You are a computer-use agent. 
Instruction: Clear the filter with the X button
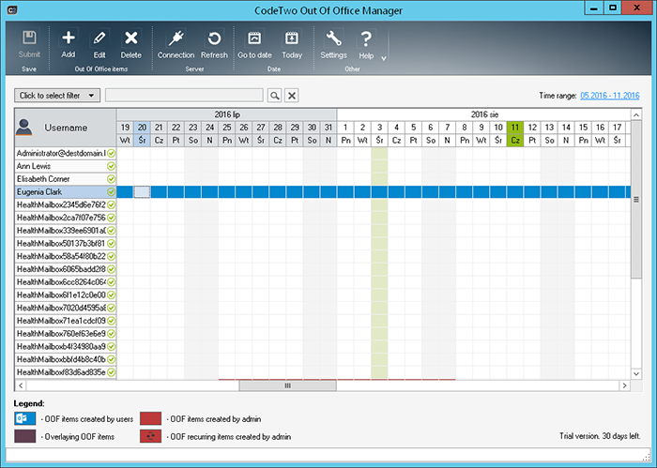(x=292, y=96)
